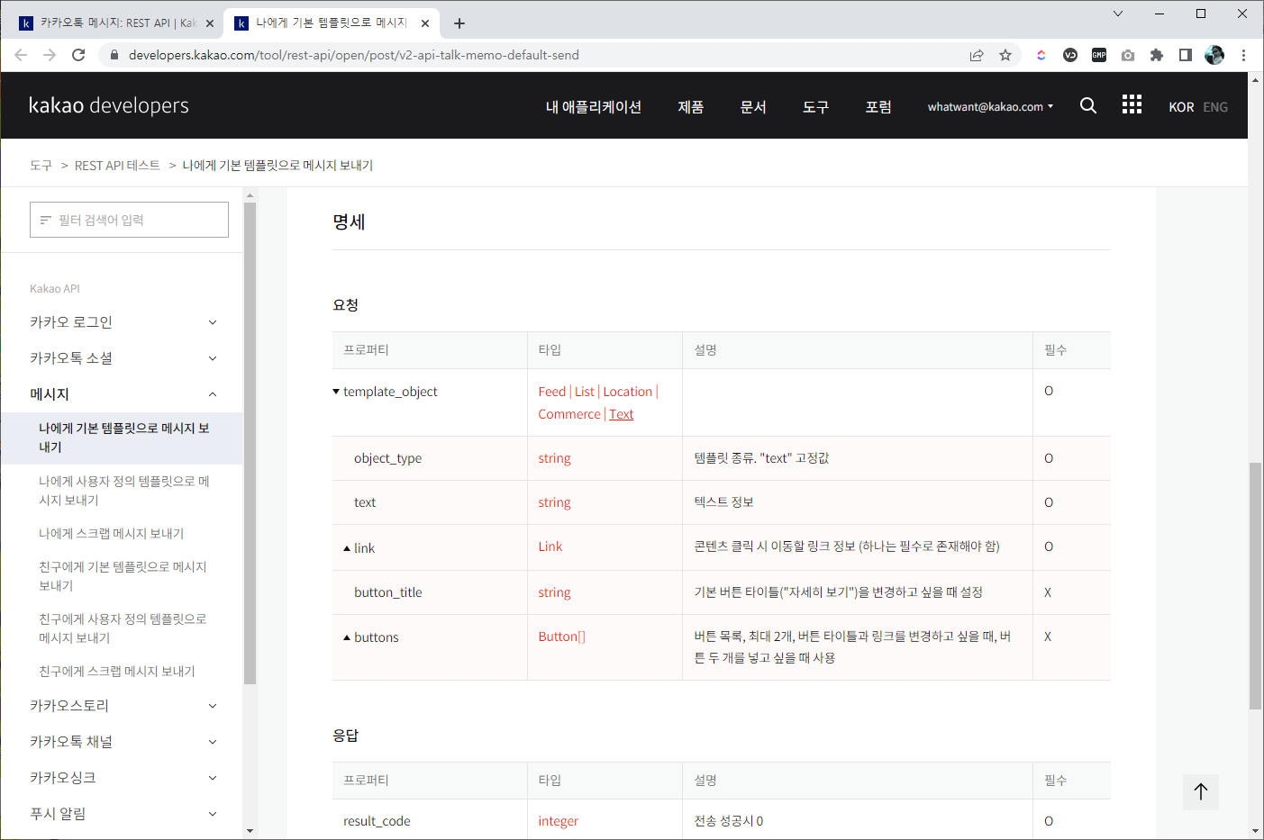The height and width of the screenshot is (840, 1264).
Task: Expand the link property row
Action: coord(347,548)
